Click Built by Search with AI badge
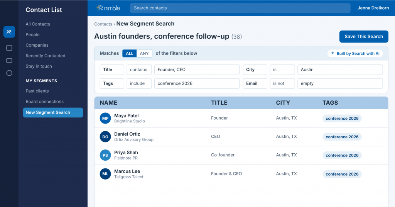Image resolution: width=395 pixels, height=207 pixels. point(355,53)
